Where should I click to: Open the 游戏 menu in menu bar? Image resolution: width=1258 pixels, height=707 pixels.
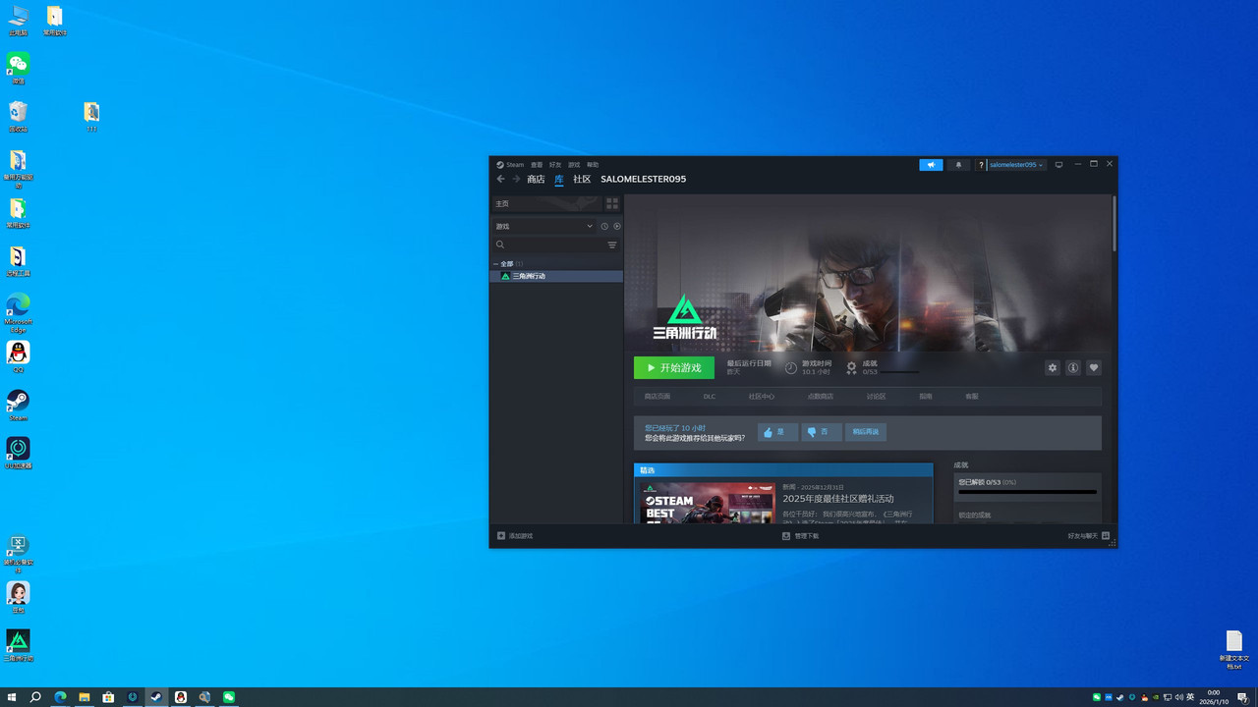click(574, 165)
